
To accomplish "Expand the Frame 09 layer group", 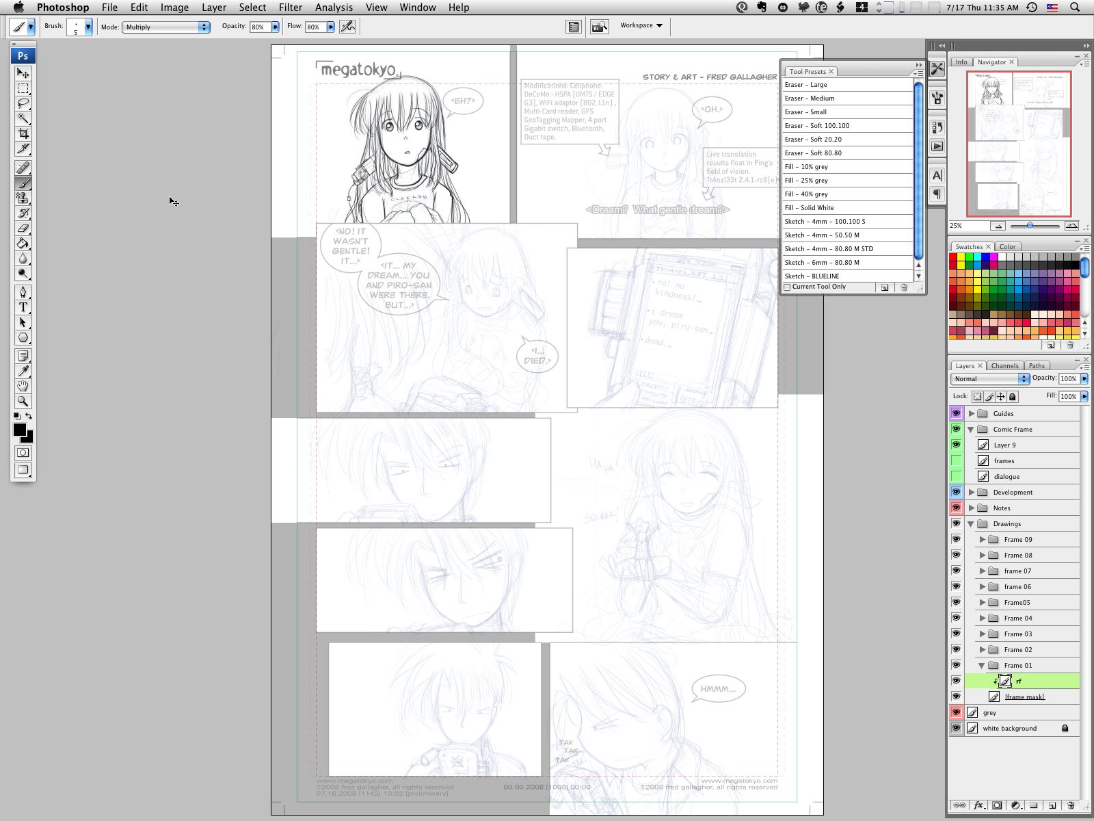I will (x=983, y=540).
